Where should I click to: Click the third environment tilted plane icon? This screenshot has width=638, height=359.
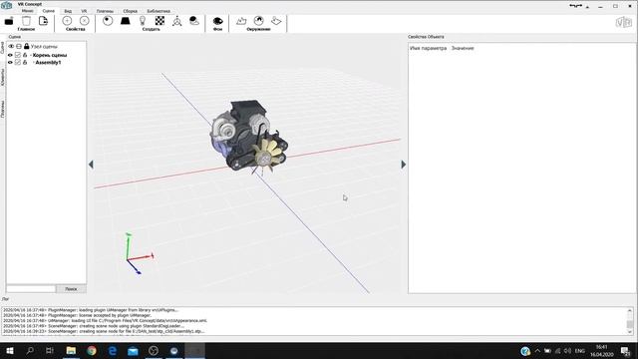tap(276, 21)
